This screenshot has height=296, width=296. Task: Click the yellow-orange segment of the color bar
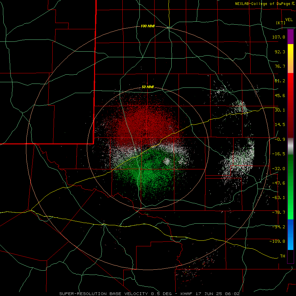tap(290, 59)
